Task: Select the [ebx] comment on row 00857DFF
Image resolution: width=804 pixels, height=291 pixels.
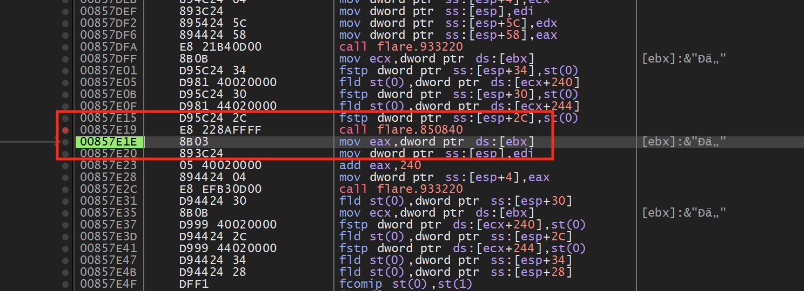Action: tap(684, 59)
